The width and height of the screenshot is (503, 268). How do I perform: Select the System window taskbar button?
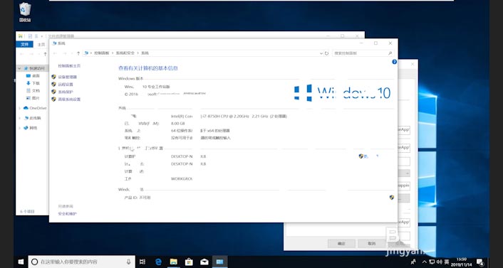coord(219,262)
